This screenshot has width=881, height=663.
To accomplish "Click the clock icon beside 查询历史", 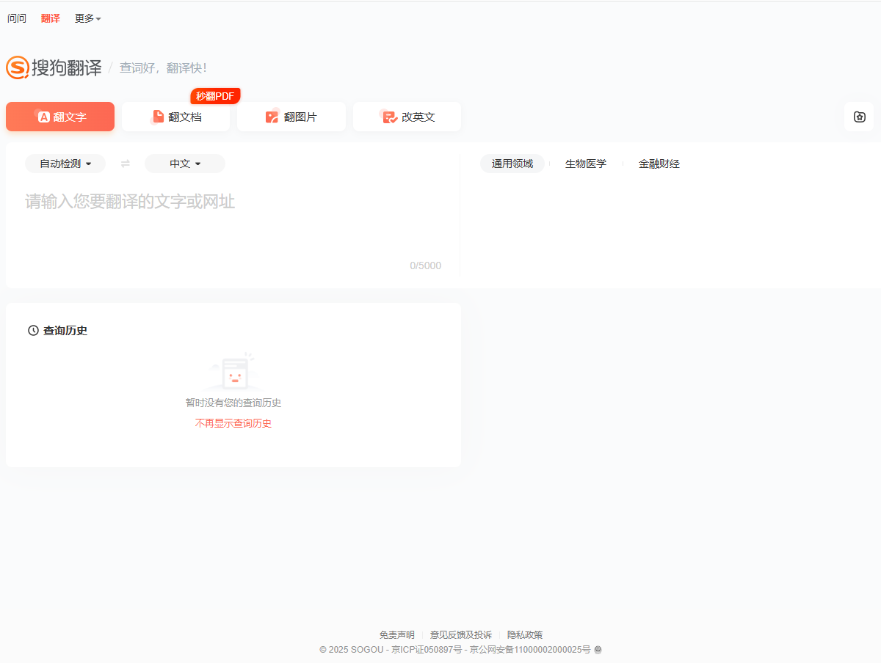I will (x=33, y=331).
